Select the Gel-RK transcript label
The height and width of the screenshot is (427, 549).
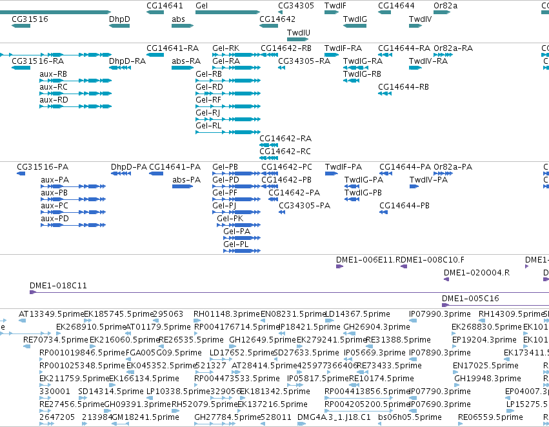coord(226,48)
